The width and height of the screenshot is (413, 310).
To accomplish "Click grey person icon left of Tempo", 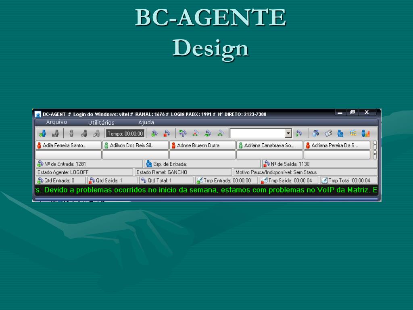I will [x=97, y=133].
